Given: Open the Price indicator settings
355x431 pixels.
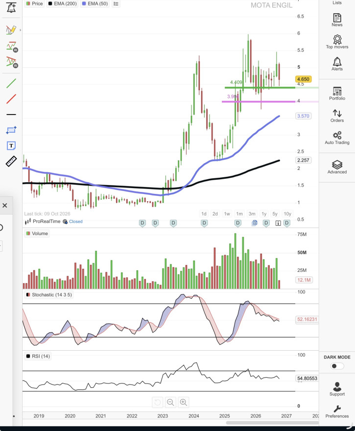Looking at the screenshot, I should [34, 3].
